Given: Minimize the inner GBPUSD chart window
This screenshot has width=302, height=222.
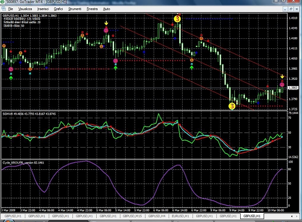Looking at the screenshot, I should point(285,9).
